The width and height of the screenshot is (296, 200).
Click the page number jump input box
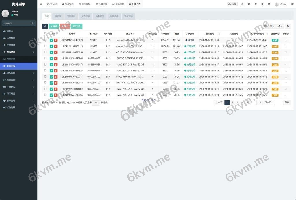[x=278, y=103]
